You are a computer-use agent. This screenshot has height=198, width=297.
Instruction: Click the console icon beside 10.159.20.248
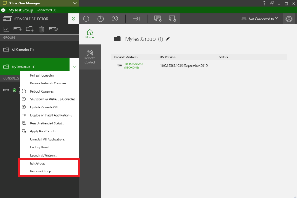(x=120, y=66)
